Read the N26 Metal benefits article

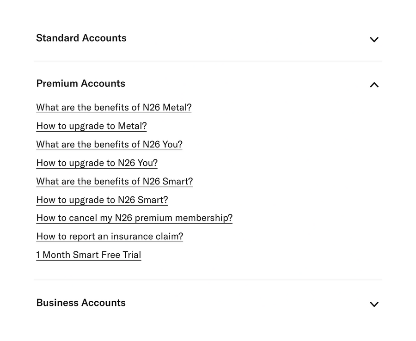click(x=114, y=108)
